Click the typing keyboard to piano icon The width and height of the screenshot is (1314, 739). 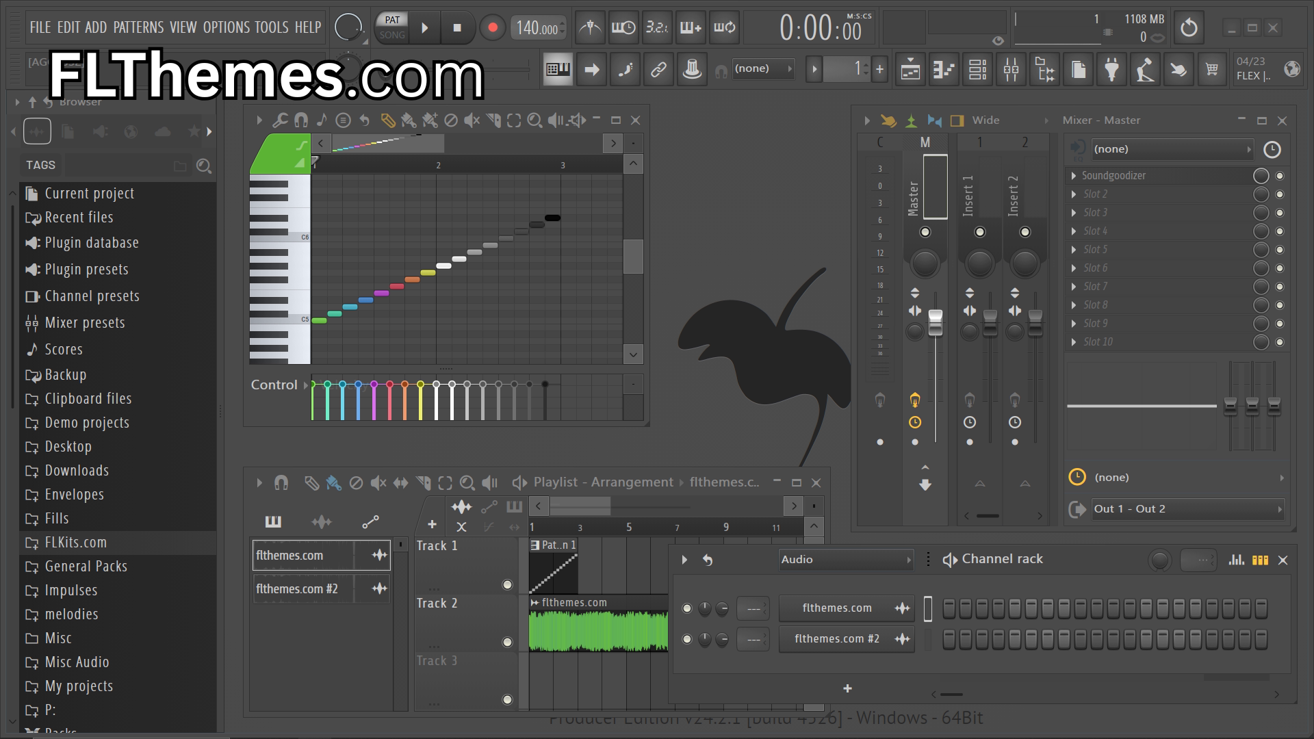558,69
